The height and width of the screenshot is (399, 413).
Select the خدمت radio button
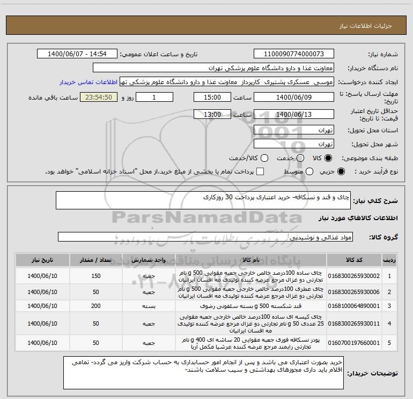(x=300, y=158)
